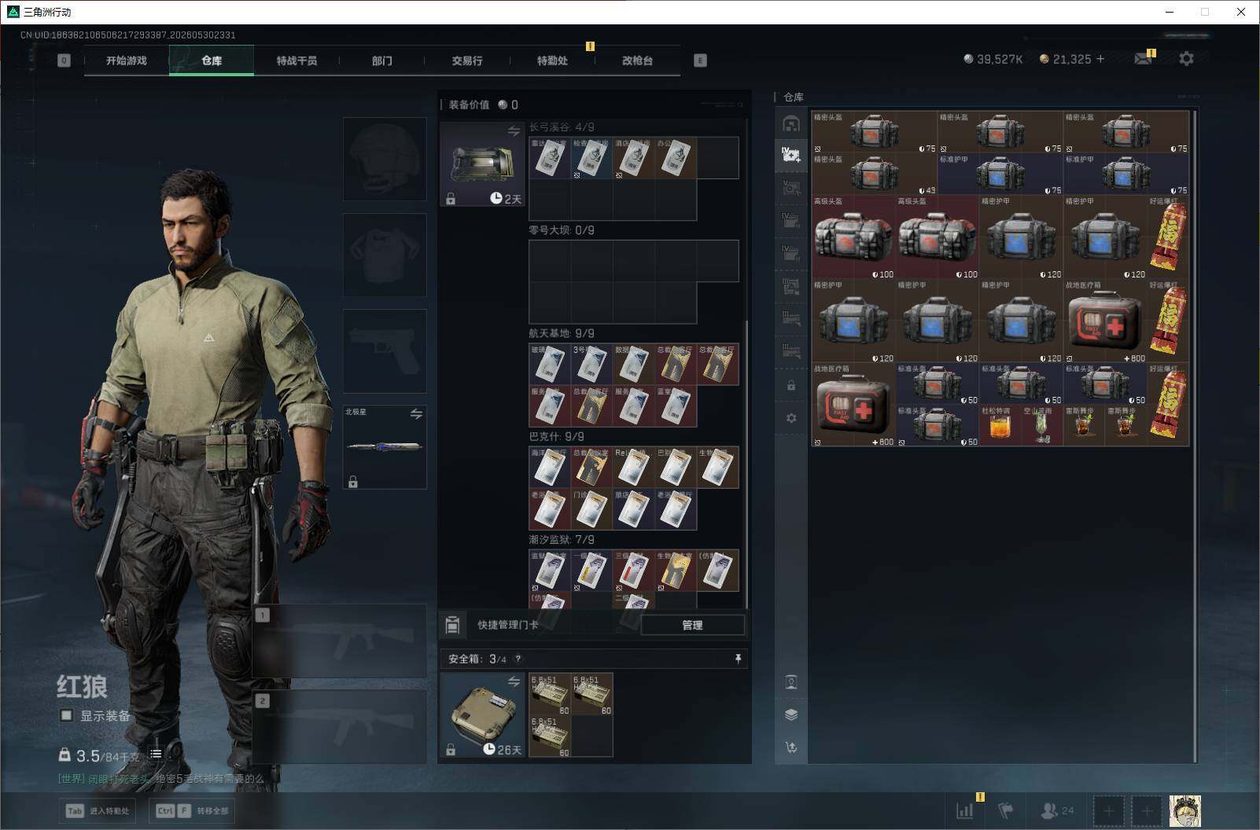Select the Rel key card in 巴克什

633,467
